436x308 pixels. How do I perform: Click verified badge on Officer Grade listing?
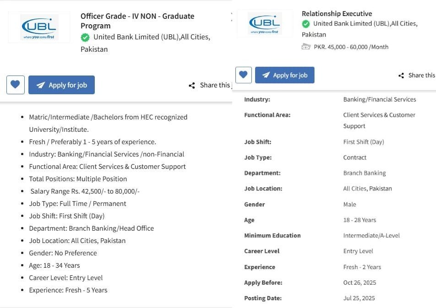click(x=85, y=38)
